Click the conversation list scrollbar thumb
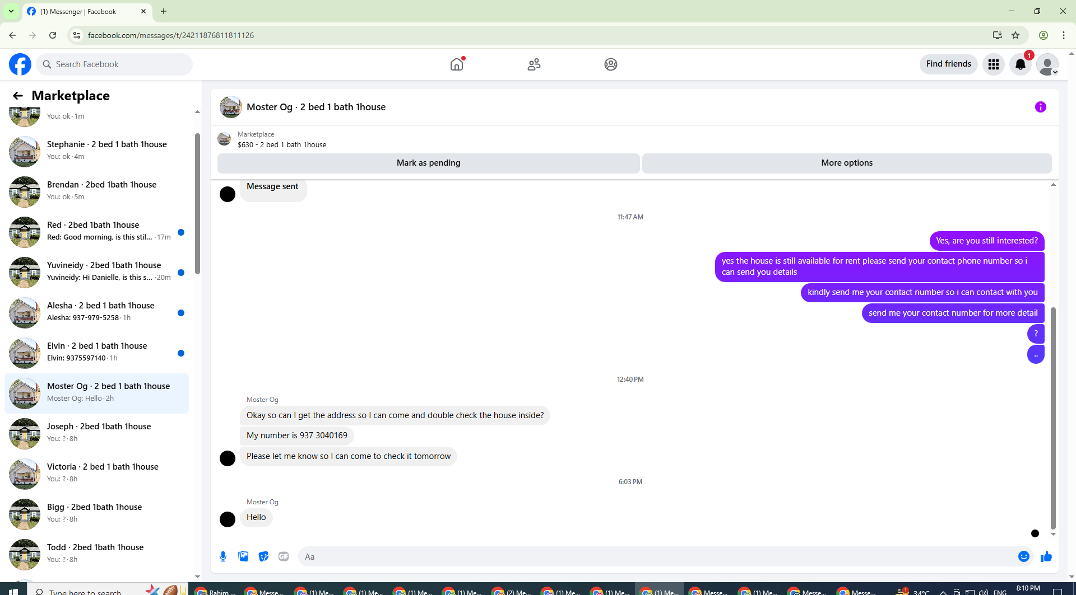 coord(197,204)
